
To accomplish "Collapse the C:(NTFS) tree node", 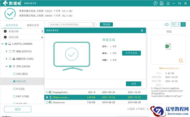I will tap(2, 44).
